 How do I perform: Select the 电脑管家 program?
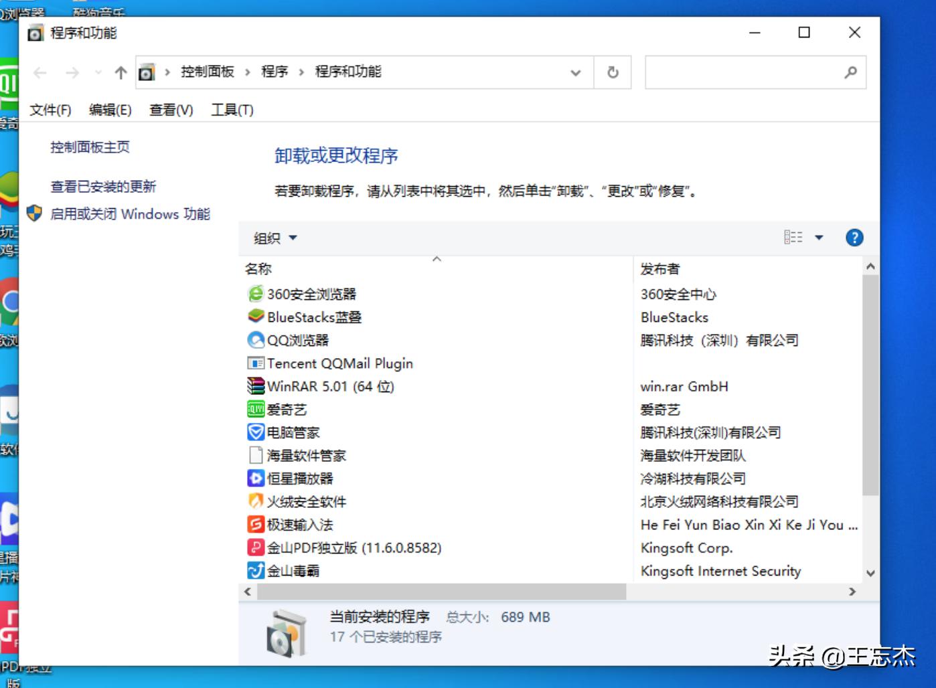click(294, 432)
